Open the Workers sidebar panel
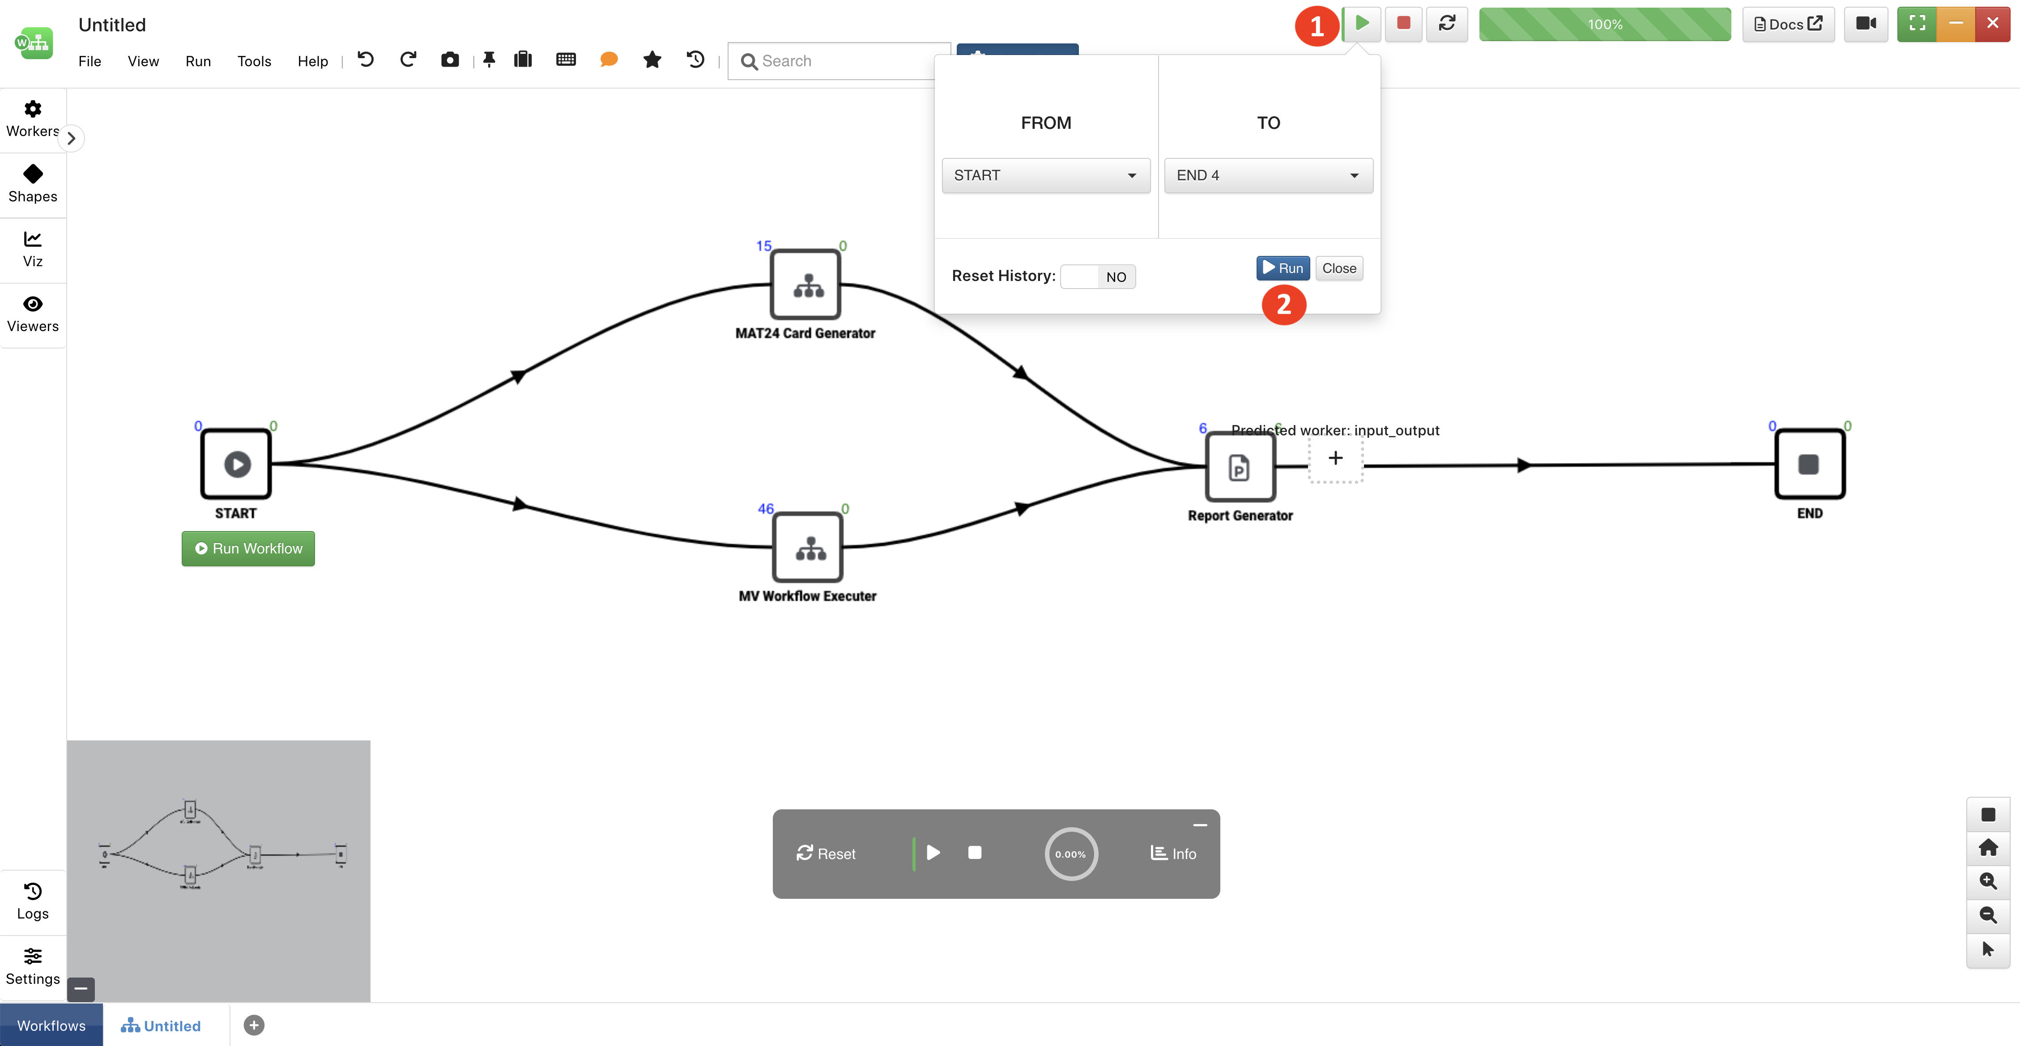This screenshot has height=1046, width=2020. (x=33, y=119)
